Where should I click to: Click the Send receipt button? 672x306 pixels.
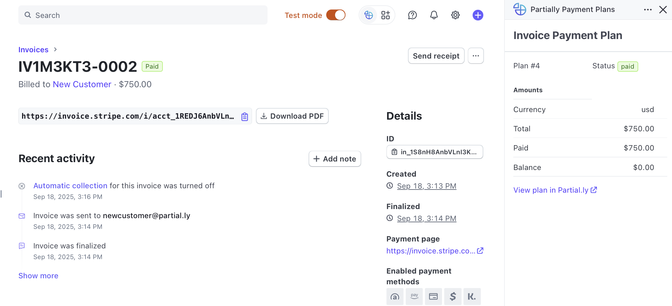click(436, 56)
